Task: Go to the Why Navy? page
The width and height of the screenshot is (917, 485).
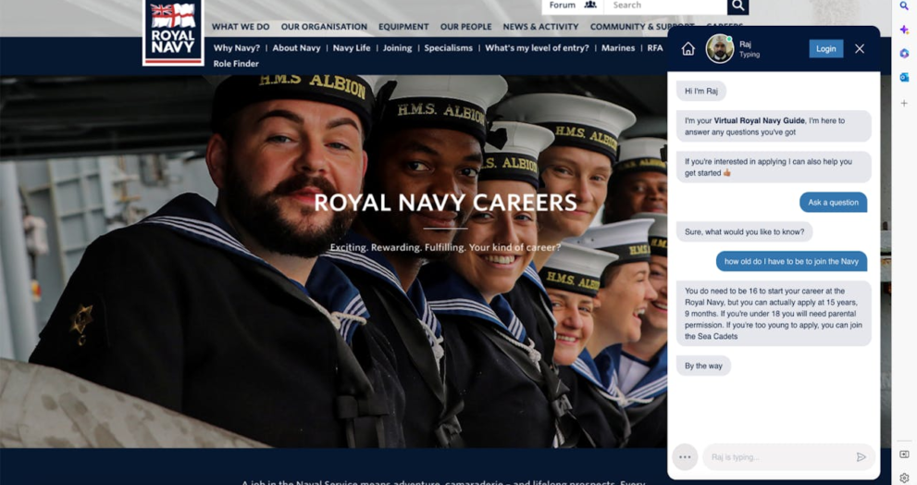Action: tap(236, 48)
